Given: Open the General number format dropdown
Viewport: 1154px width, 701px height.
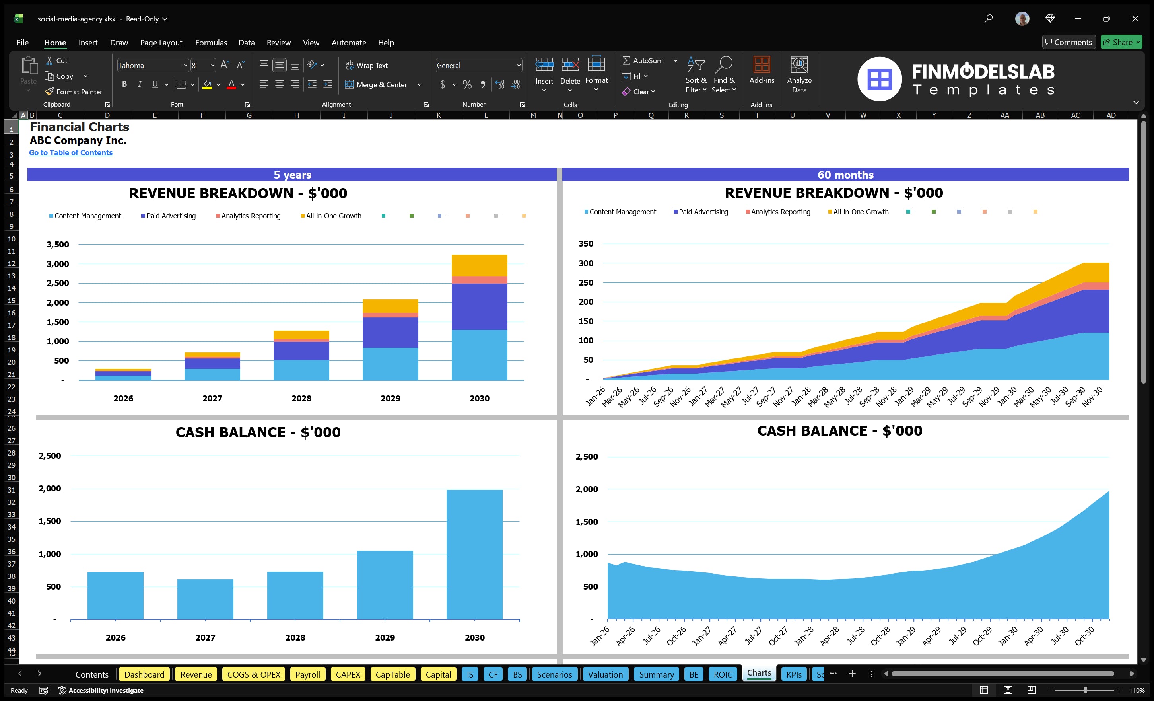Looking at the screenshot, I should tap(518, 65).
